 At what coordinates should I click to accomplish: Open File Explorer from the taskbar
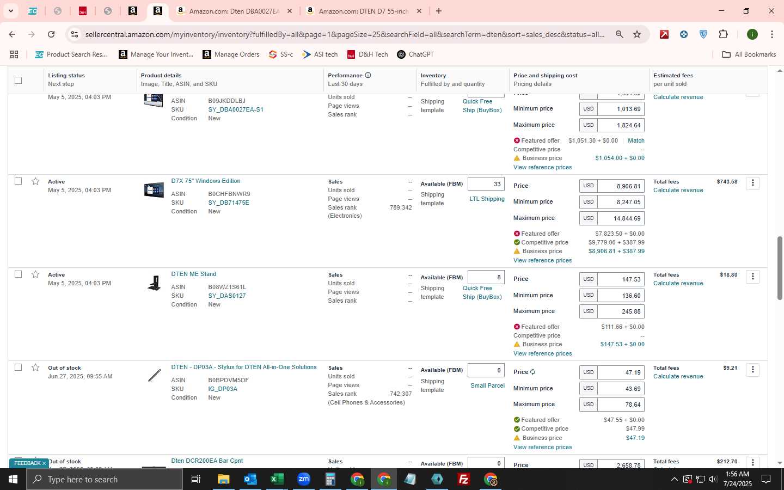223,479
